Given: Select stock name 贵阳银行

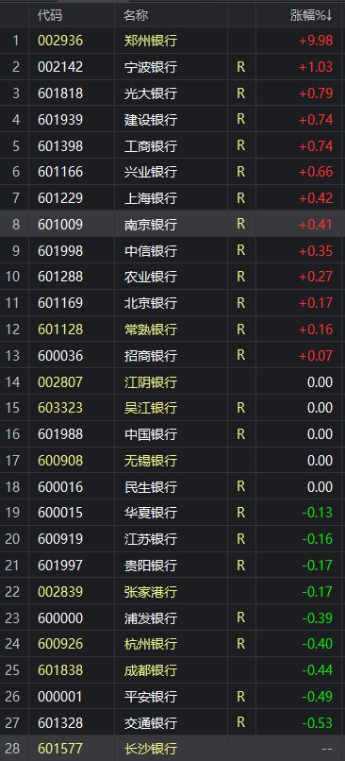Looking at the screenshot, I should (151, 566).
